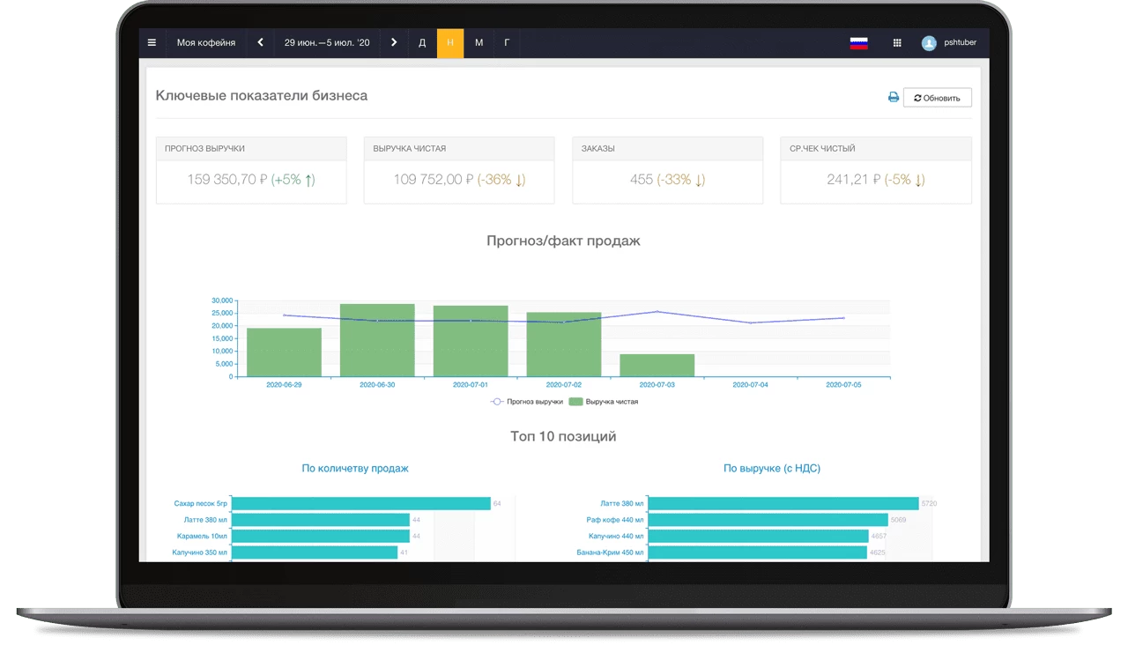This screenshot has width=1128, height=645.
Task: Click the 2020-06-30 green revenue bar
Action: (x=377, y=340)
